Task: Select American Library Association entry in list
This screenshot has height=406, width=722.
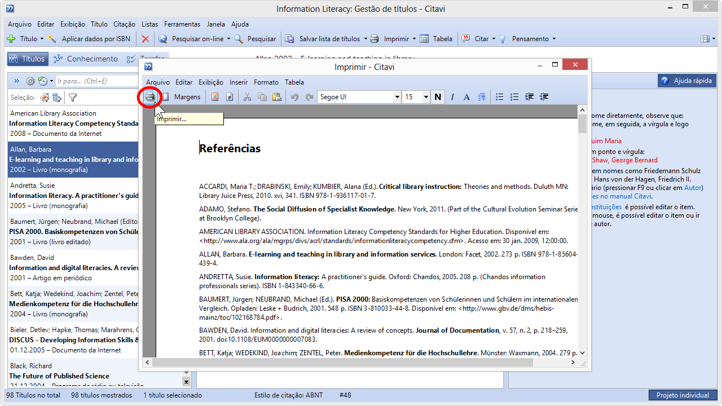Action: point(73,123)
